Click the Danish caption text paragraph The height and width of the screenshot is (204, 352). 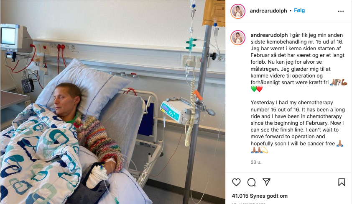[298, 62]
